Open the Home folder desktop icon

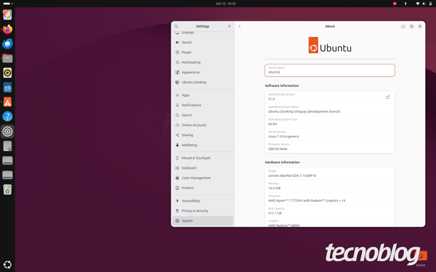(x=421, y=258)
